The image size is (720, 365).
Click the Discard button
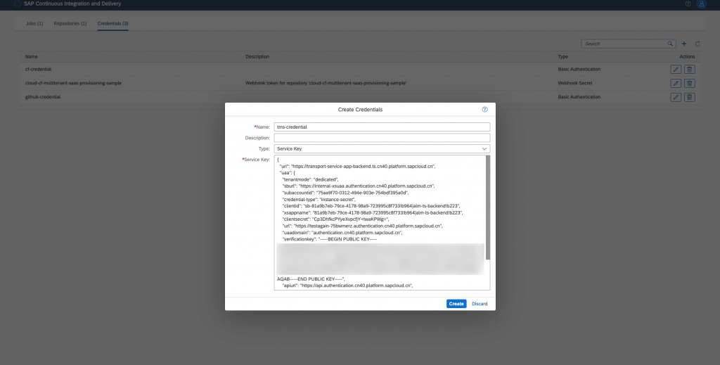(480, 304)
